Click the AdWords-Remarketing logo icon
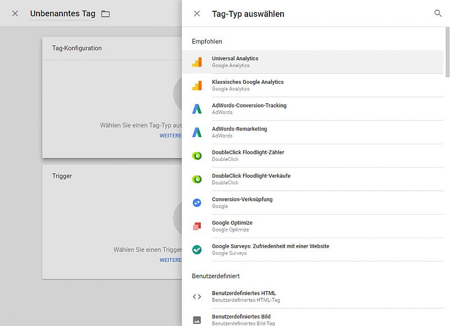Screen dimensions: 450x326 tap(197, 133)
